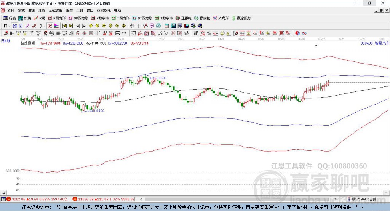Jump to the last bar (skip-to-end)
This screenshot has width=390, height=211.
[71, 26]
